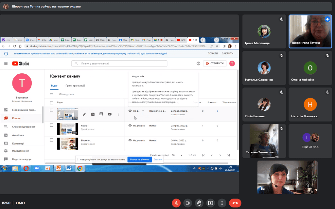
Task: Open the Вітаміни video thumbnail
Action: tap(67, 143)
